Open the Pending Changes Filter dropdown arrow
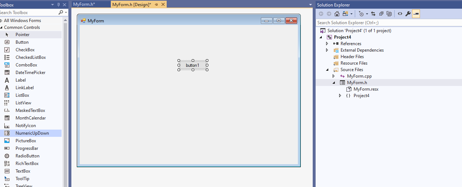Screen dimensions: 462x187 pos(367,14)
